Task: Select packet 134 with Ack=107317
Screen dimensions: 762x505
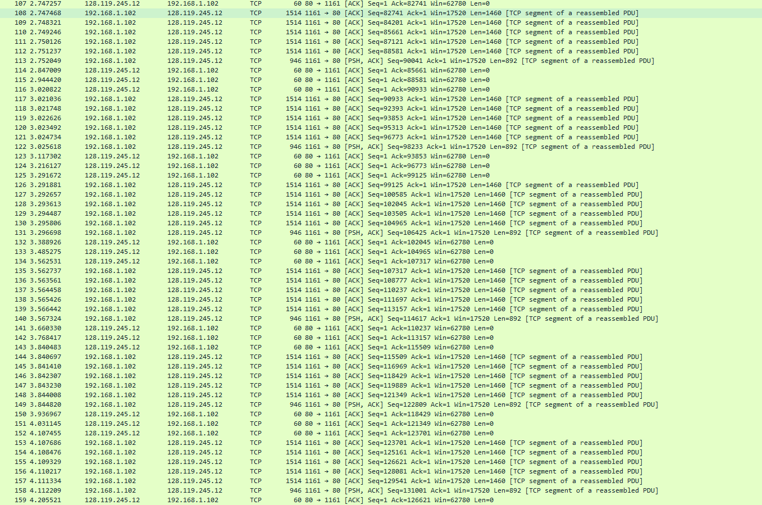Action: (225, 261)
